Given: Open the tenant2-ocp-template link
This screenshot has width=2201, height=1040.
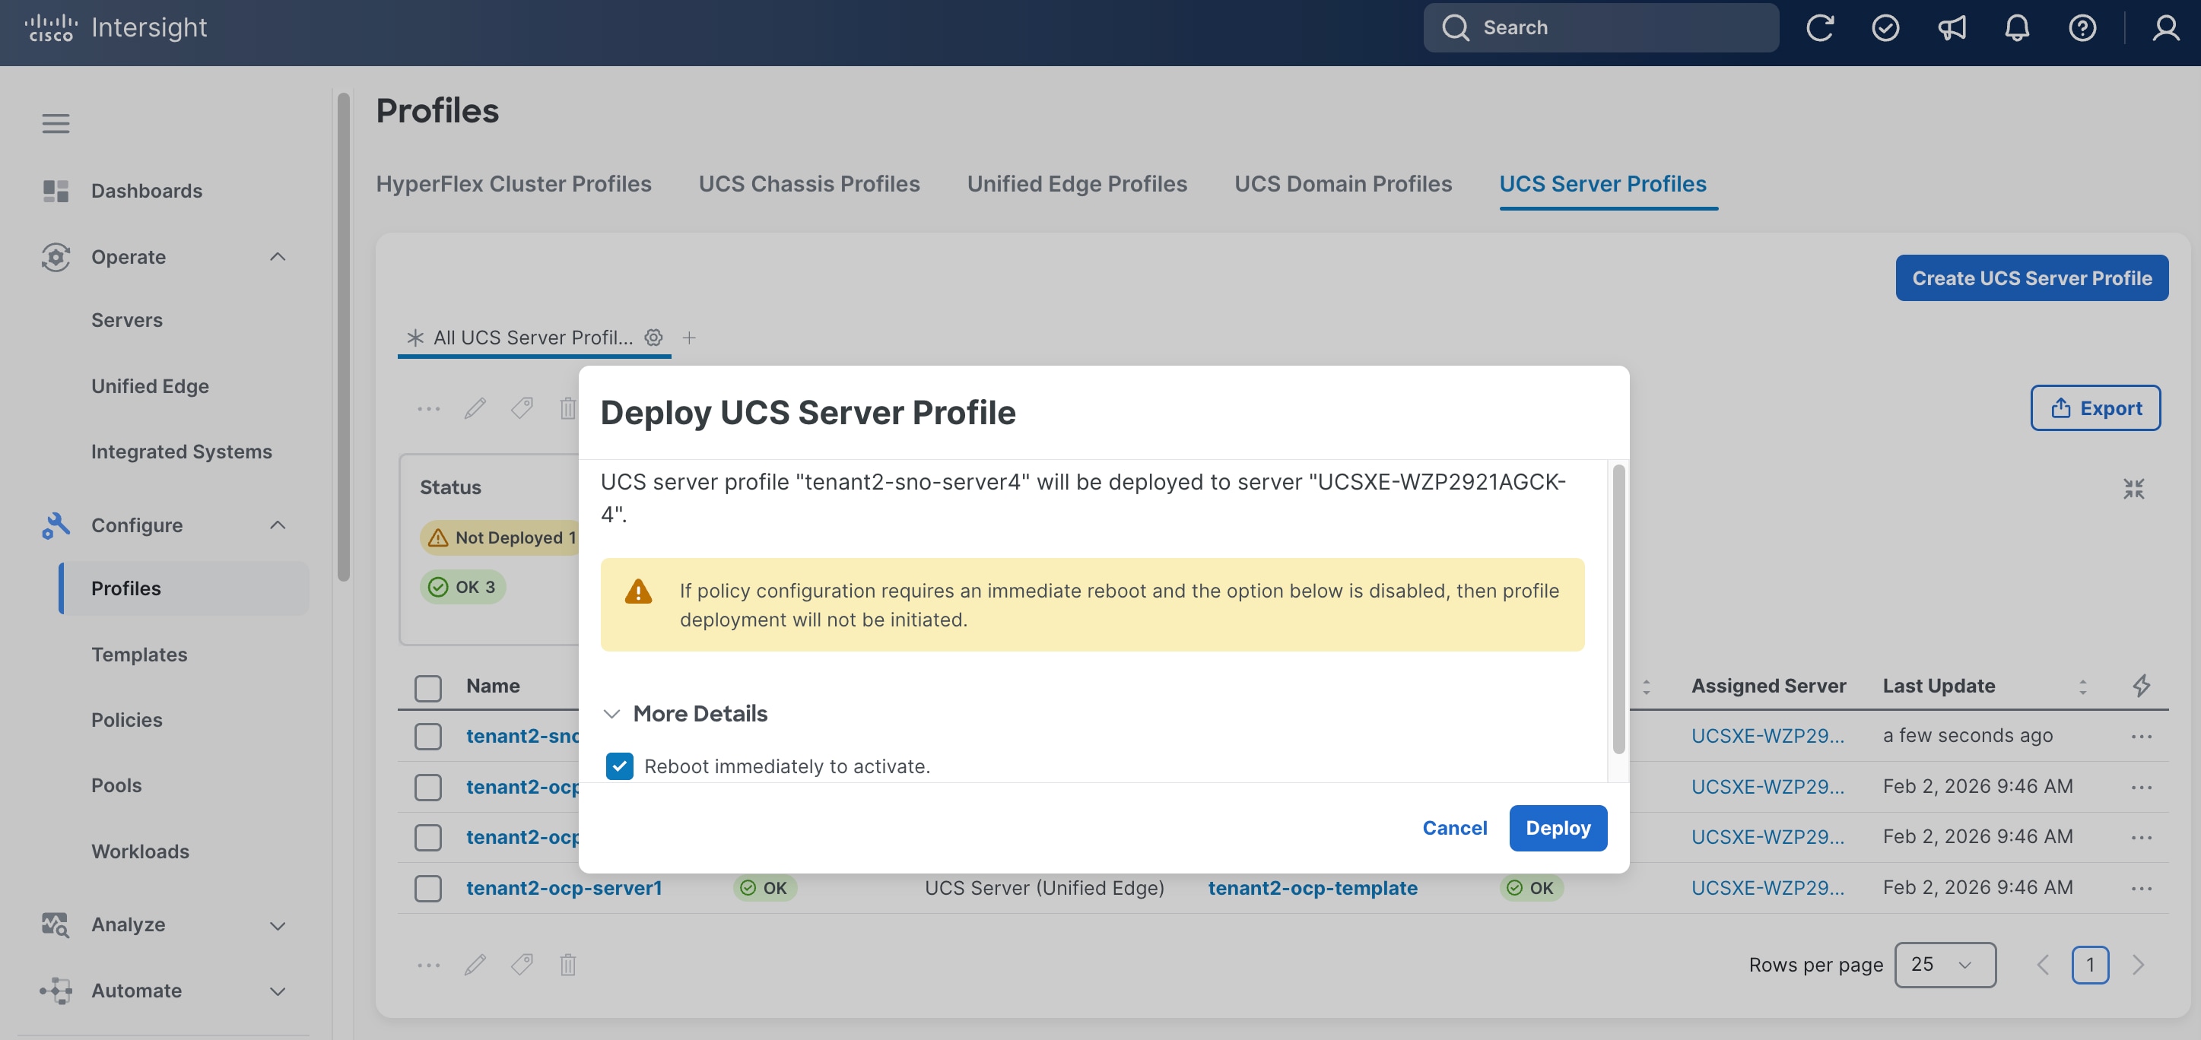Looking at the screenshot, I should [1313, 888].
